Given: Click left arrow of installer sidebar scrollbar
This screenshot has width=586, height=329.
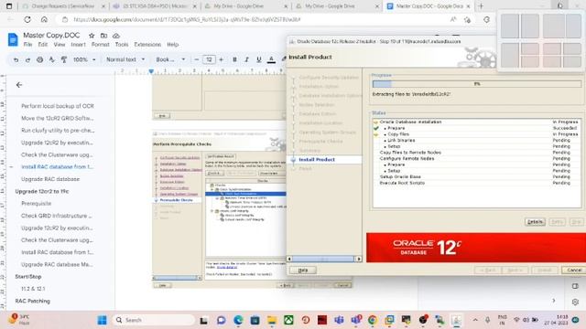Looking at the screenshot, I should (289, 259).
